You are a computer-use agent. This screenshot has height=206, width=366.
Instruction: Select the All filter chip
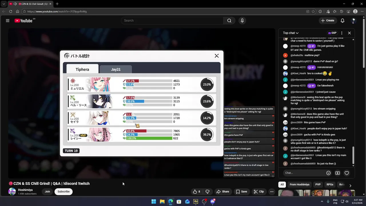(x=282, y=185)
